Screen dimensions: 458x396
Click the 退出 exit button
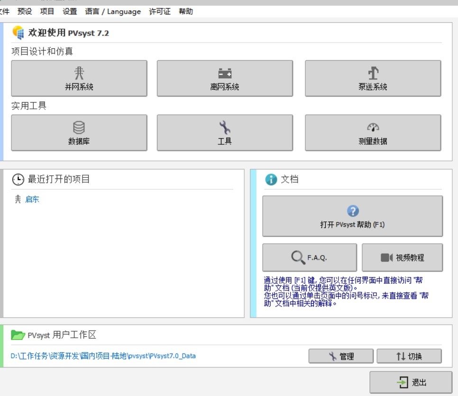(x=411, y=382)
